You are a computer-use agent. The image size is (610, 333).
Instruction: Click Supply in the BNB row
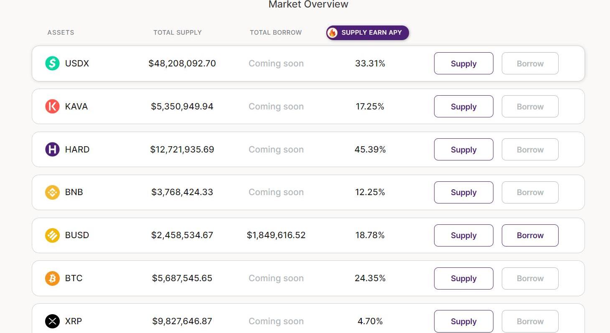463,192
